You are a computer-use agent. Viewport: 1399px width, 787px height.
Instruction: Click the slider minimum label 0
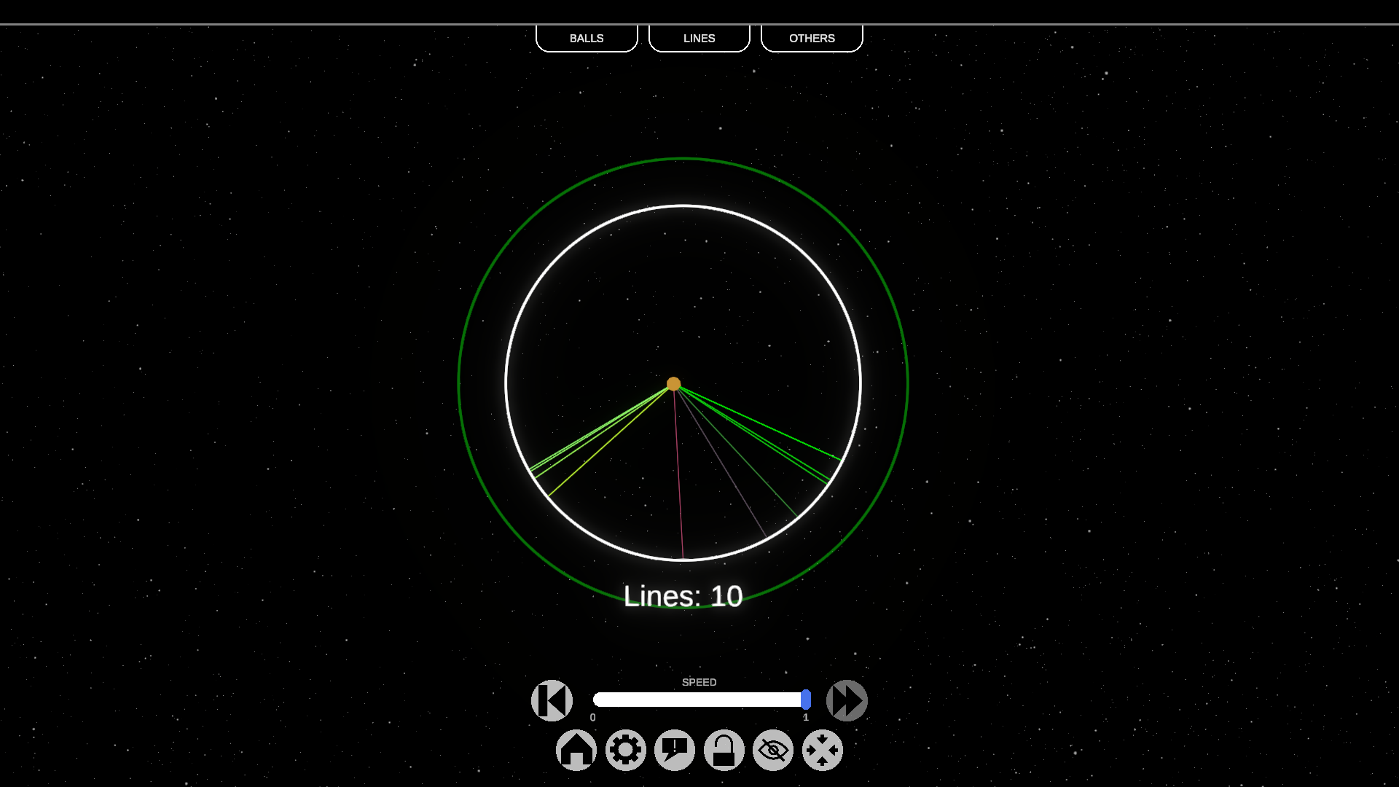(593, 718)
